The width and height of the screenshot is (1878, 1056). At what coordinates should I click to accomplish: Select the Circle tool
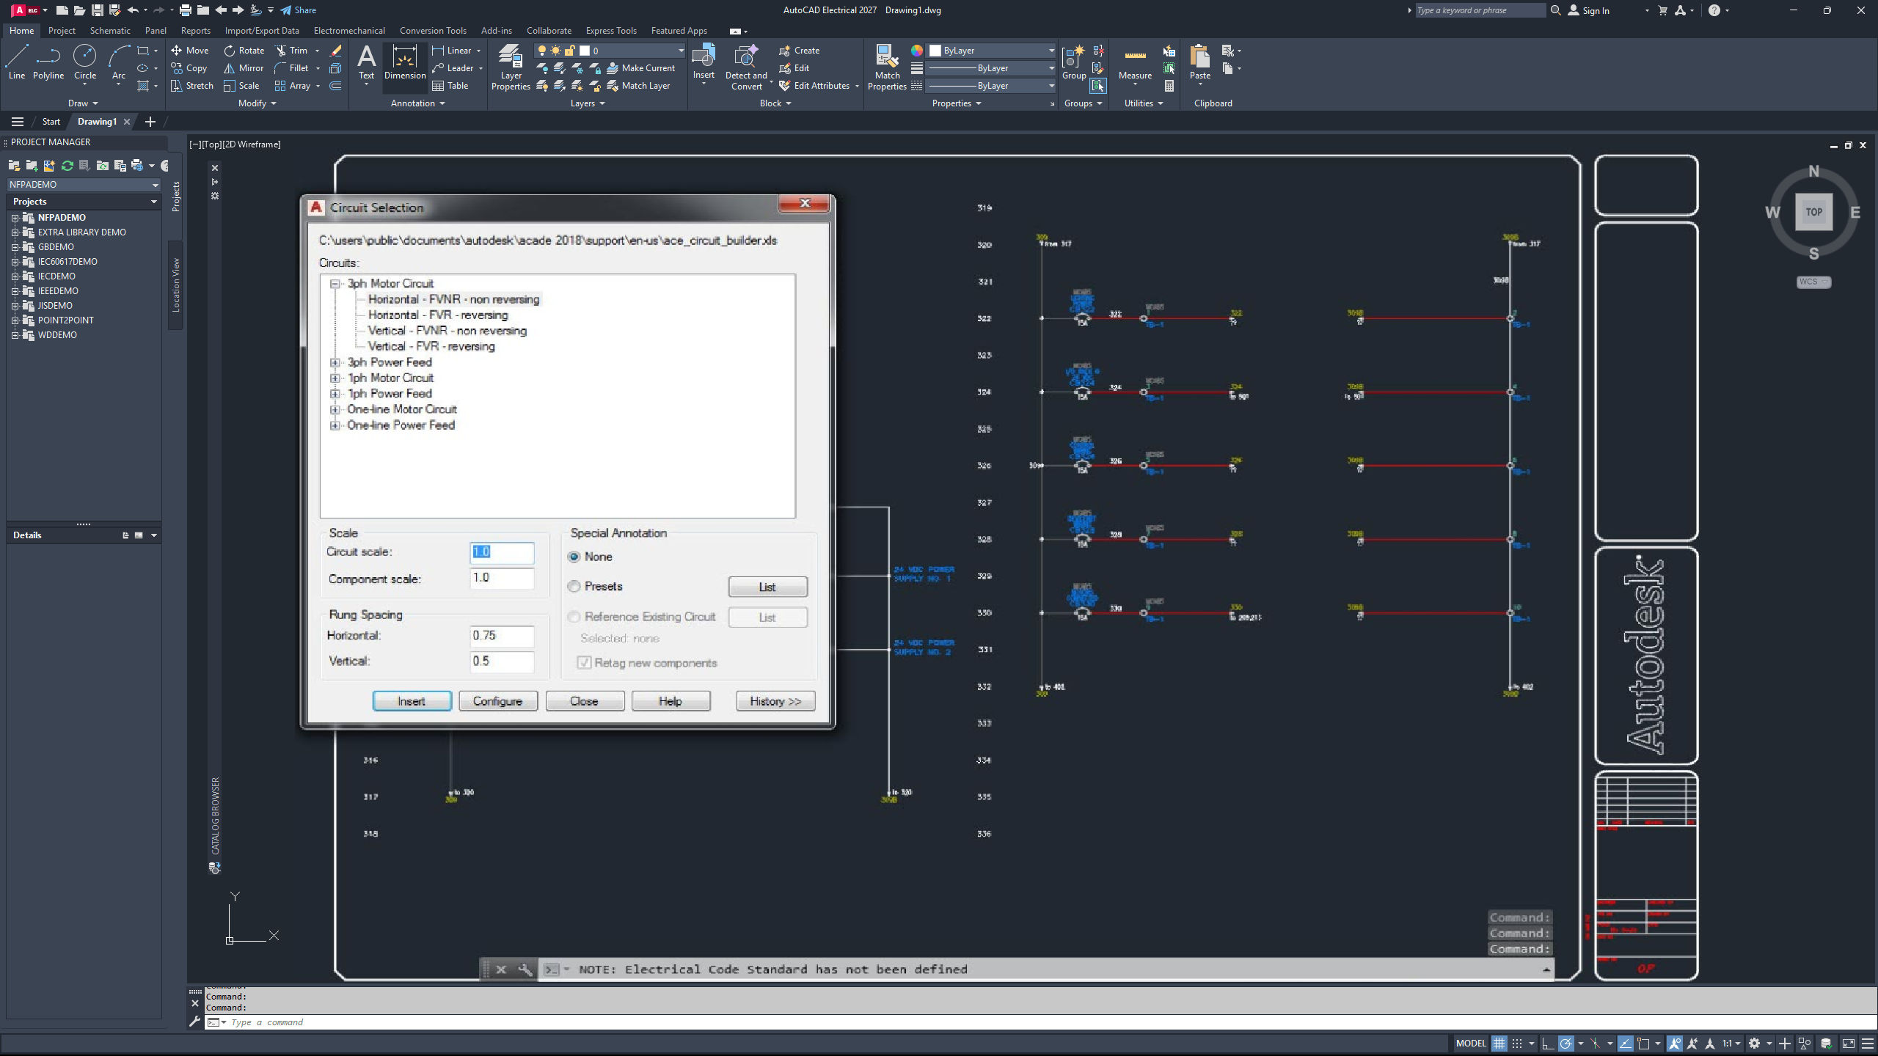[x=85, y=62]
